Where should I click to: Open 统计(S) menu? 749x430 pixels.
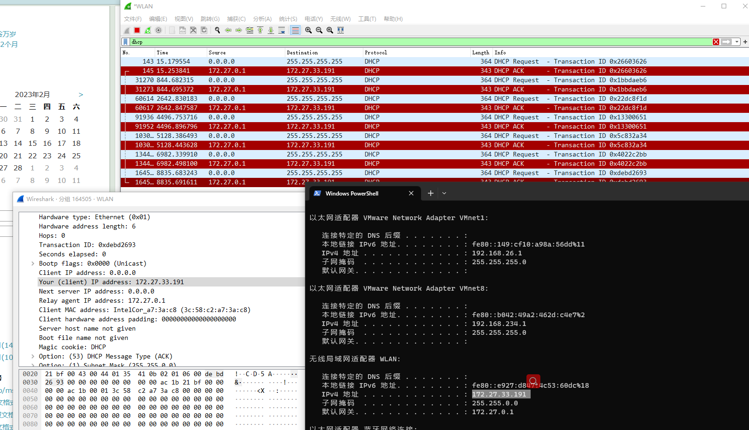point(288,19)
